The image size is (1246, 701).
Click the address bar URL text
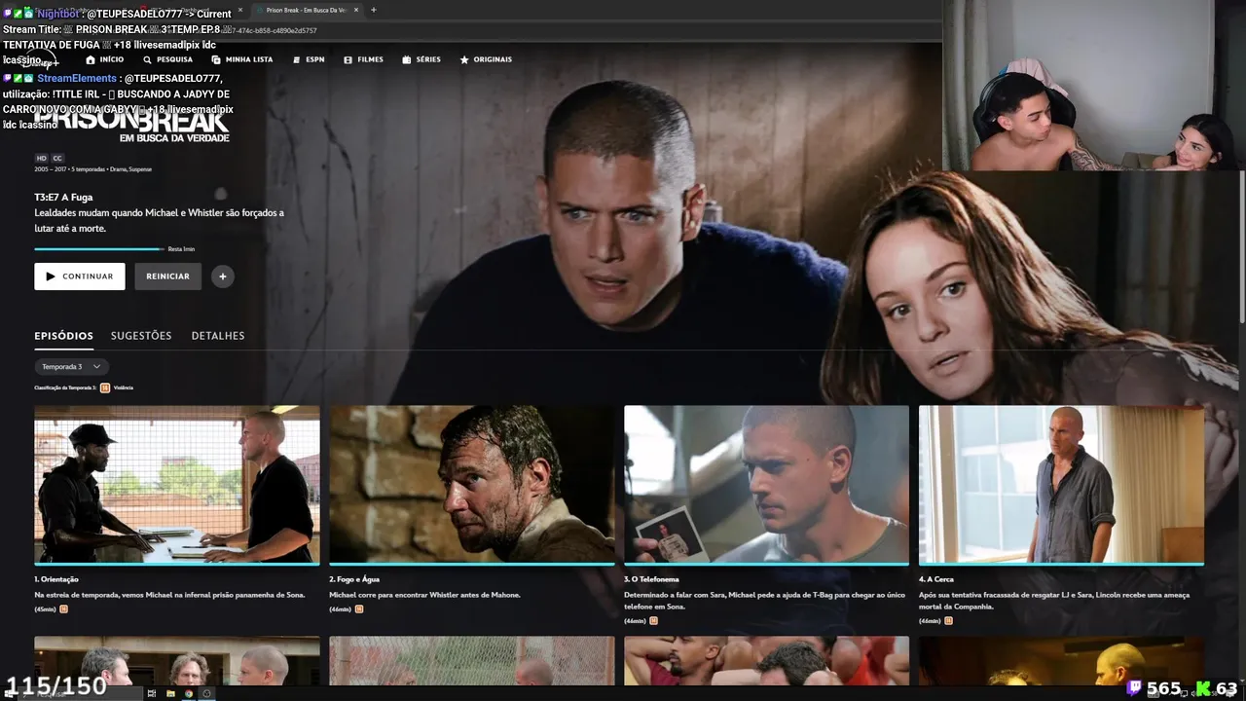[x=273, y=30]
